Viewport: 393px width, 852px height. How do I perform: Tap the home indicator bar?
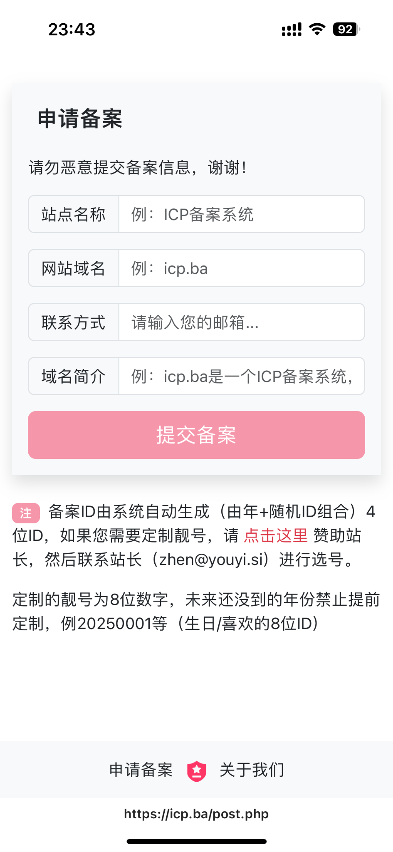pyautogui.click(x=196, y=841)
